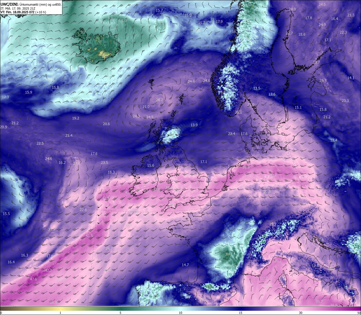The image size is (361, 315).
Task: Click the 19.0 value label
Action: tap(146, 107)
